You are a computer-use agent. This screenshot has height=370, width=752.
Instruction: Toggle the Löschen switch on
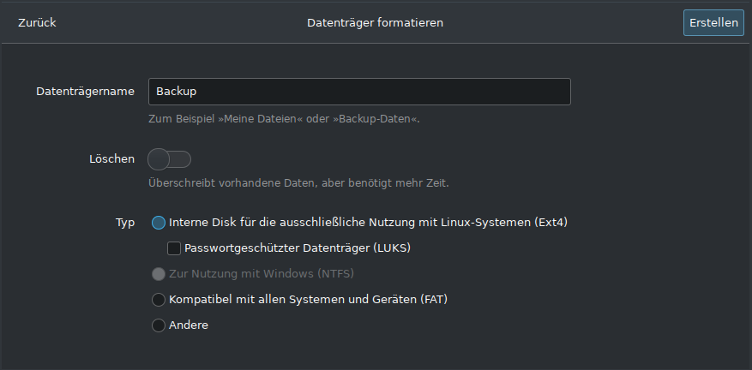pos(169,159)
